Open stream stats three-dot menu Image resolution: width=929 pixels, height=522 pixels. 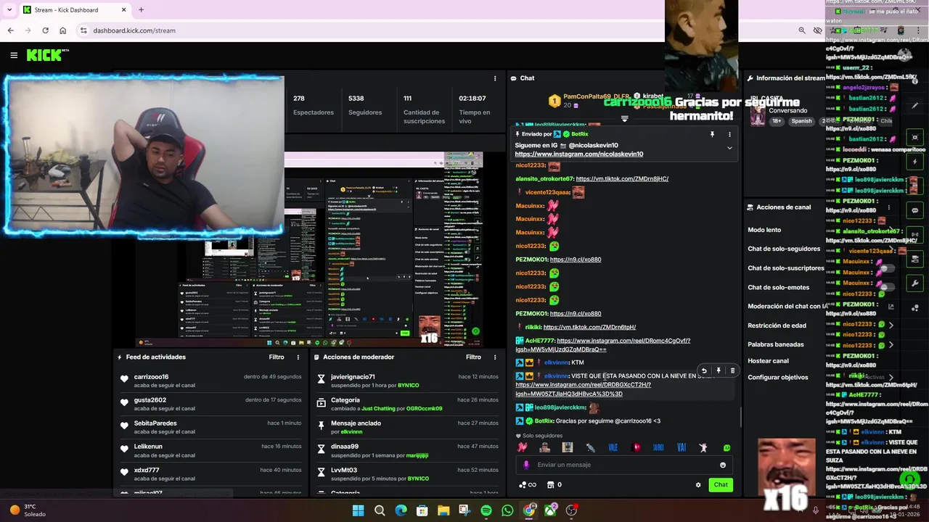(495, 78)
